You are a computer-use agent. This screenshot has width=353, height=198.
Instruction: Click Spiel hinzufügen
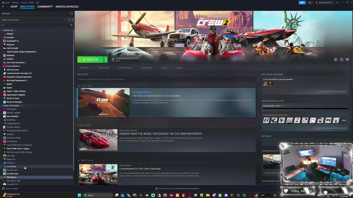pyautogui.click(x=10, y=189)
